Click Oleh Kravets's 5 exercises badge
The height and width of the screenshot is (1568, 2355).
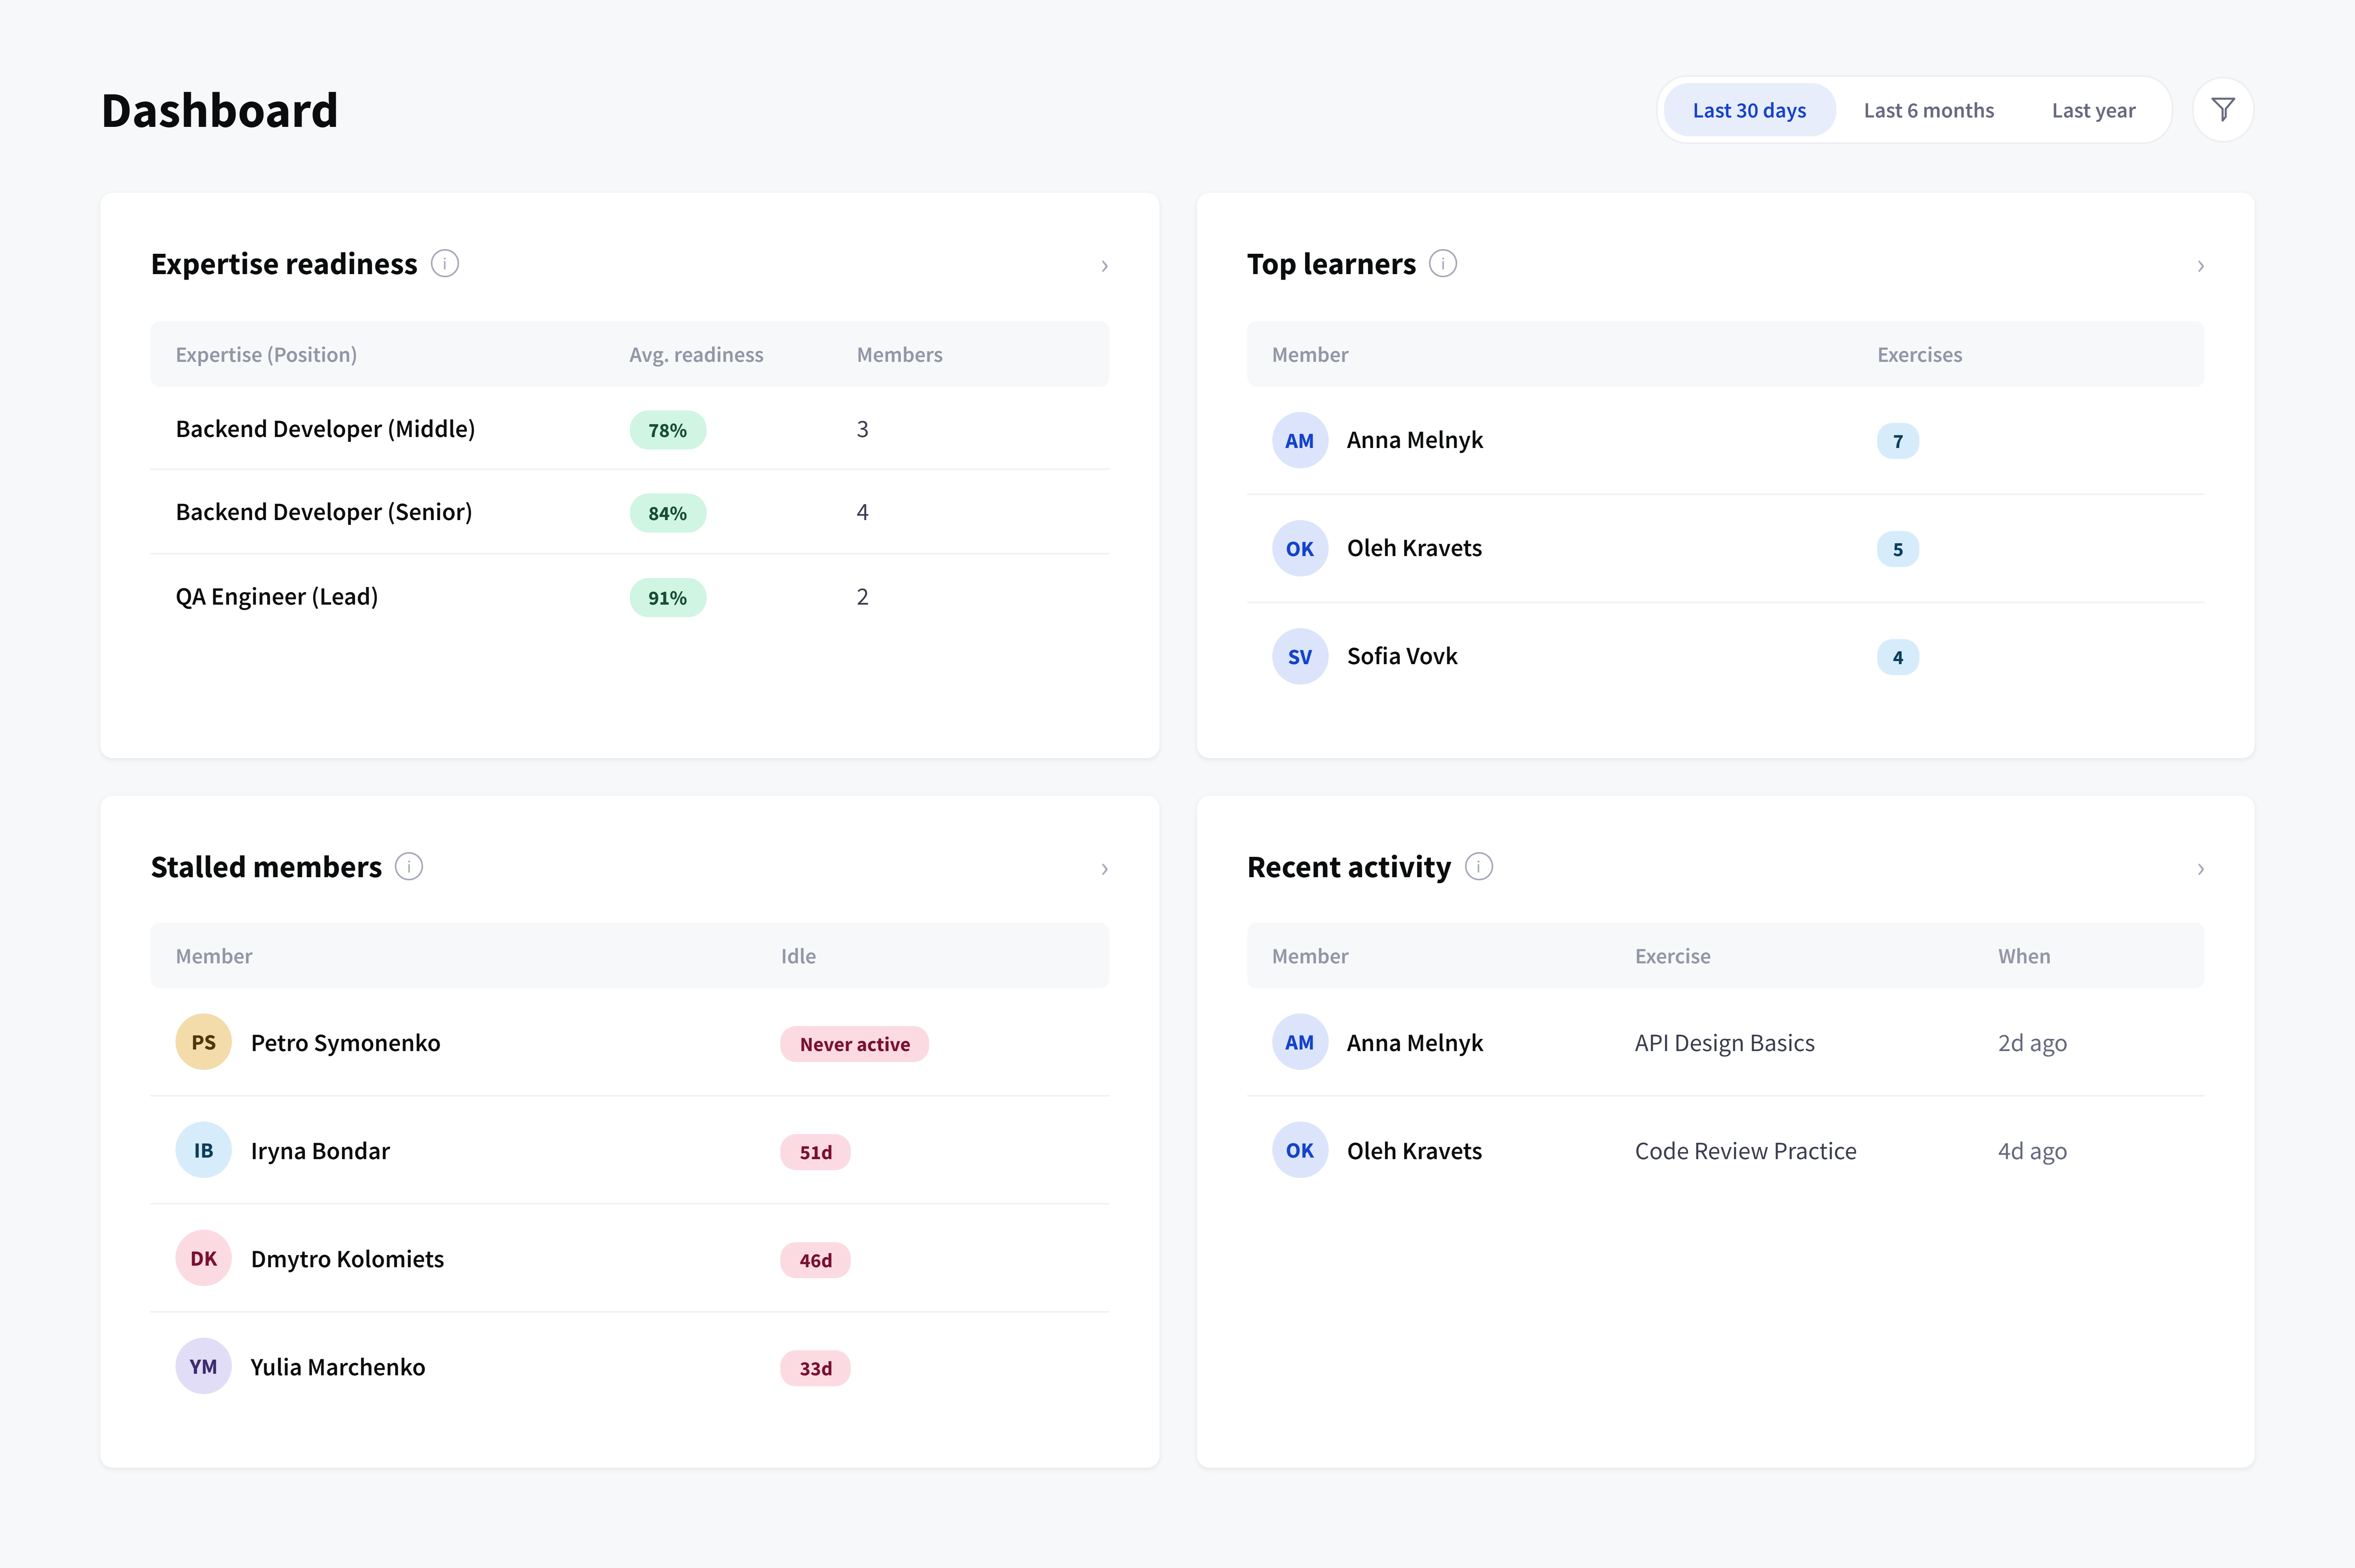coord(1897,549)
